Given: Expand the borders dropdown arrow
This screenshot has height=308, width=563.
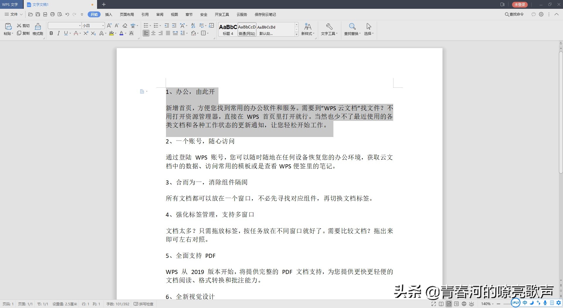Looking at the screenshot, I should tap(208, 33).
